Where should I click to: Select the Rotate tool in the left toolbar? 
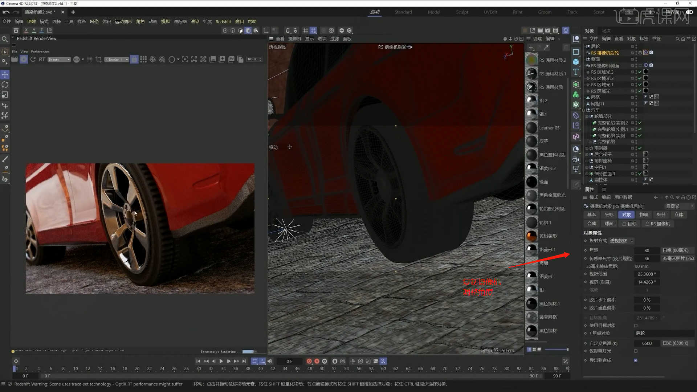(5, 85)
